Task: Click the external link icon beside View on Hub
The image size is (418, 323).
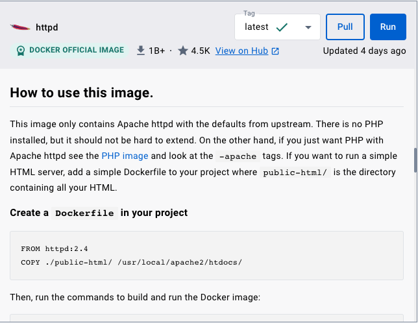Action: [275, 51]
